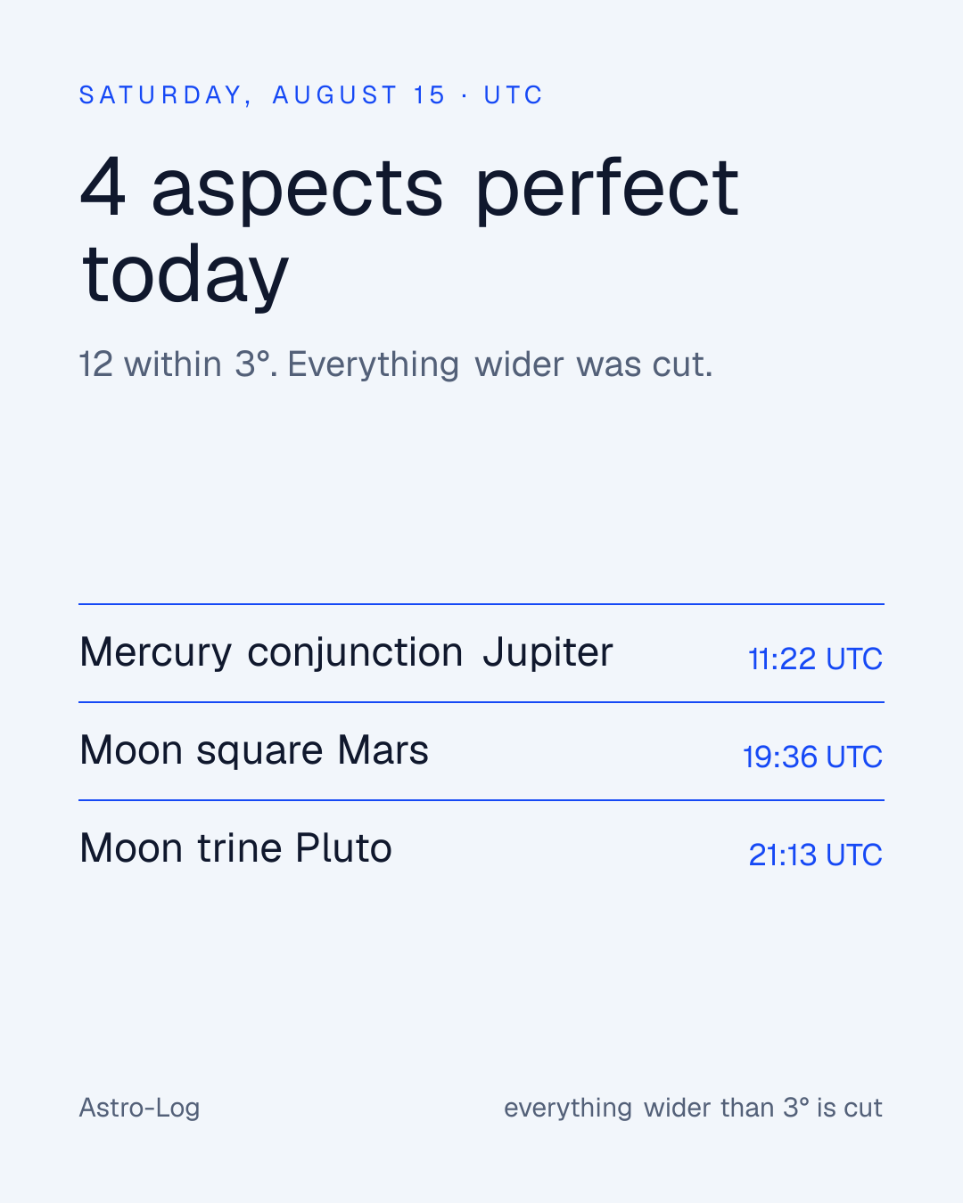Open the Moon square Mars entry

click(x=481, y=751)
